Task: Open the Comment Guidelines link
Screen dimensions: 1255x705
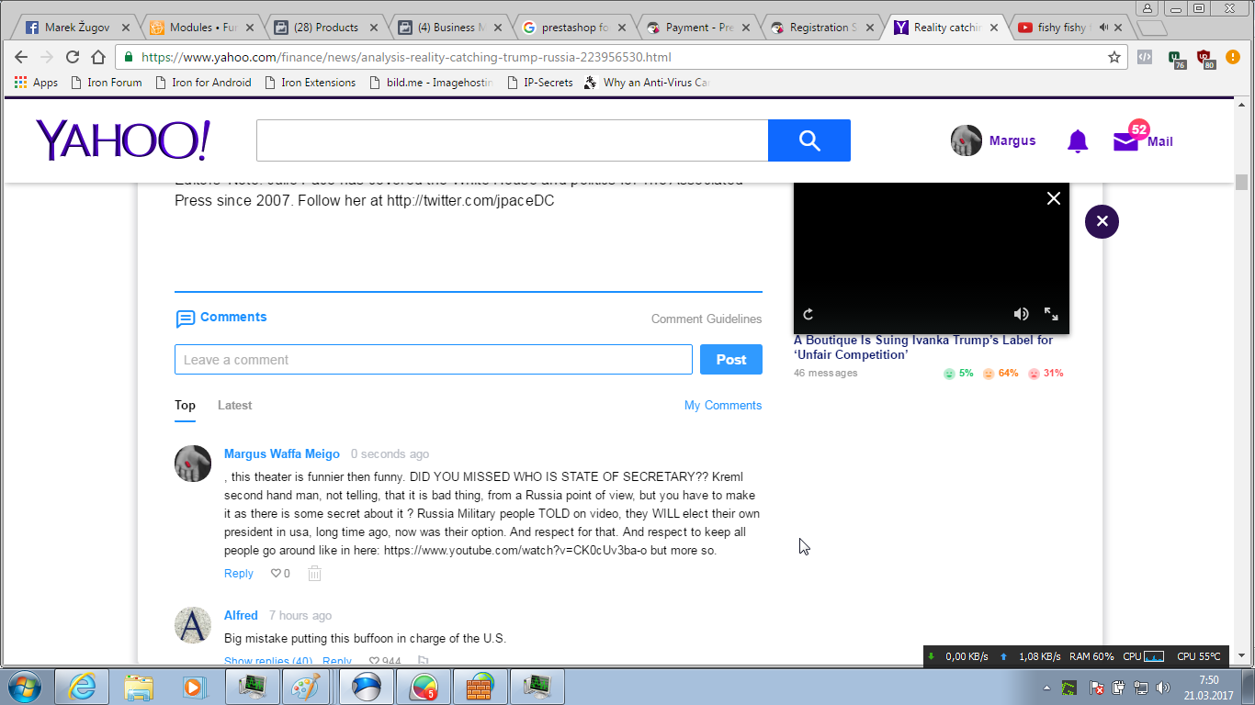Action: [x=707, y=319]
